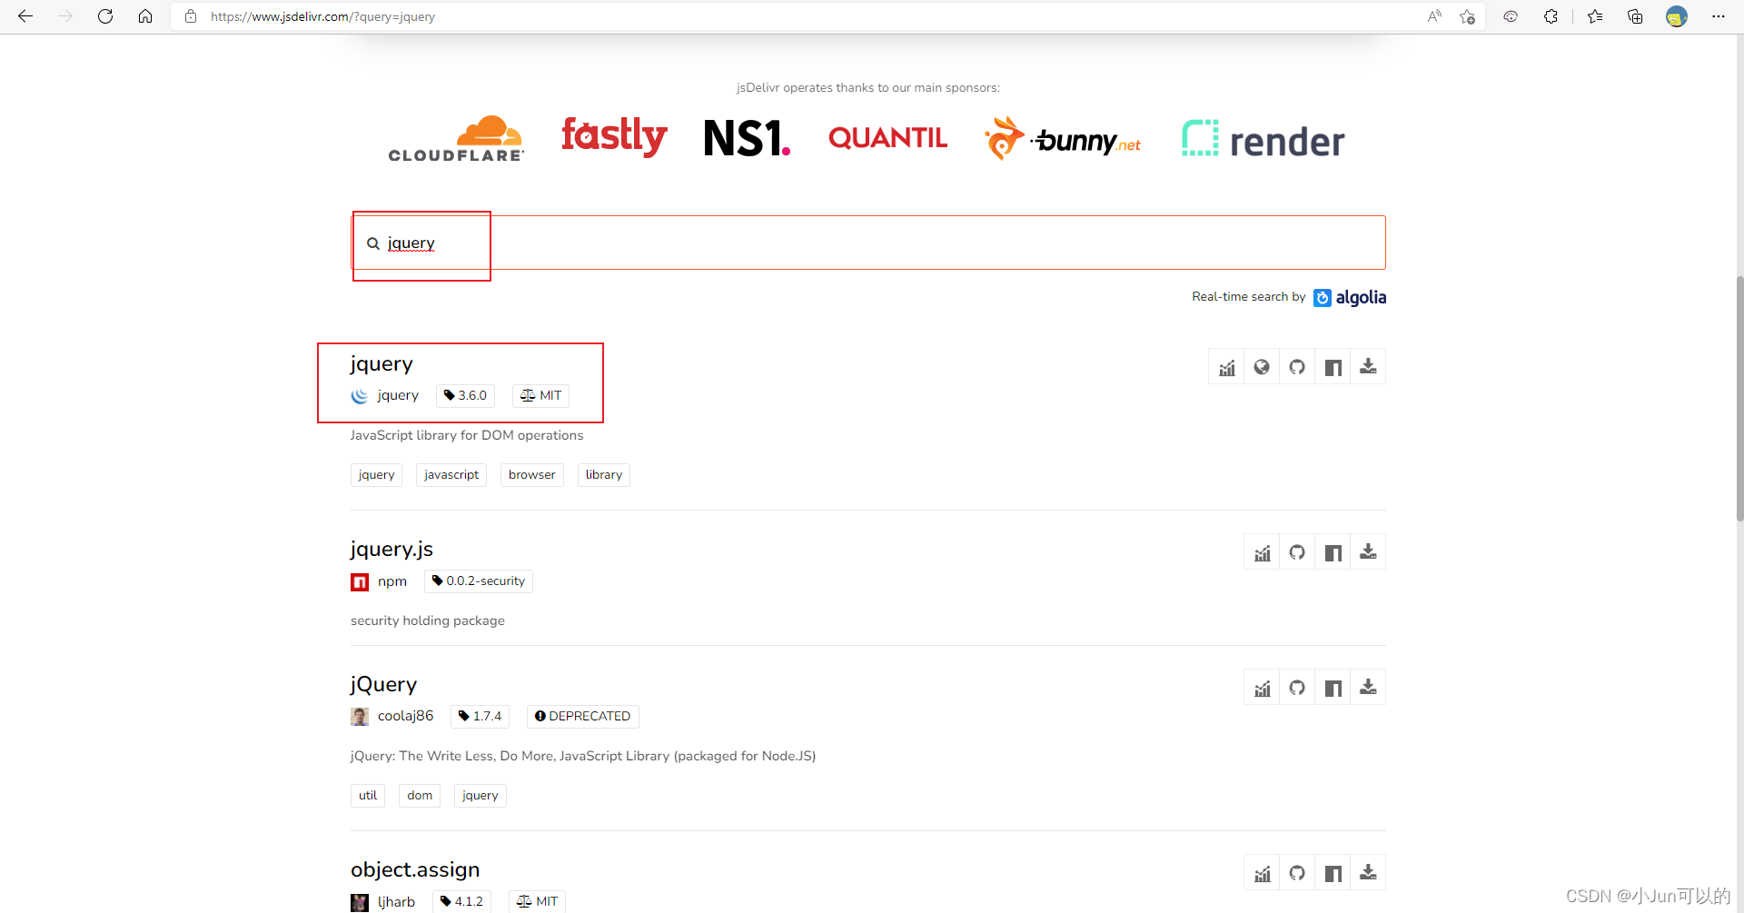View statistics icon for jQuery coolaj86 package
Image resolution: width=1744 pixels, height=913 pixels.
1262,688
